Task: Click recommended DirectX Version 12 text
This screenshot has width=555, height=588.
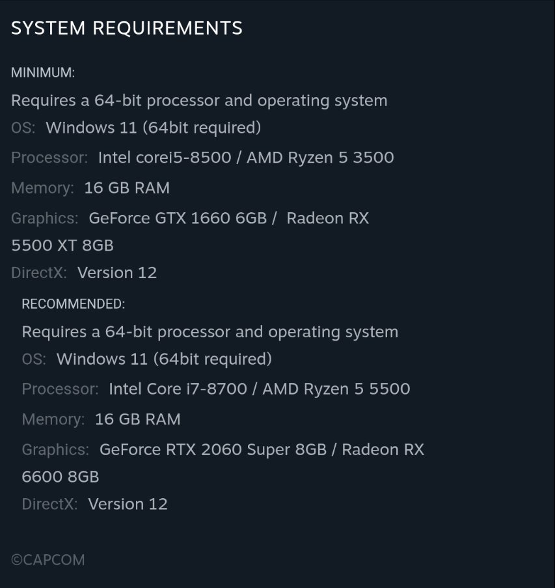Action: (128, 504)
